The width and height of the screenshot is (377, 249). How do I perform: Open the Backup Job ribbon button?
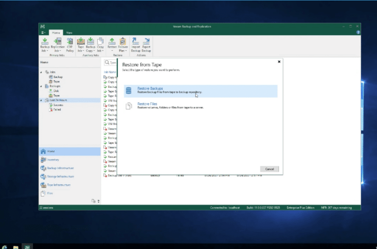[45, 45]
